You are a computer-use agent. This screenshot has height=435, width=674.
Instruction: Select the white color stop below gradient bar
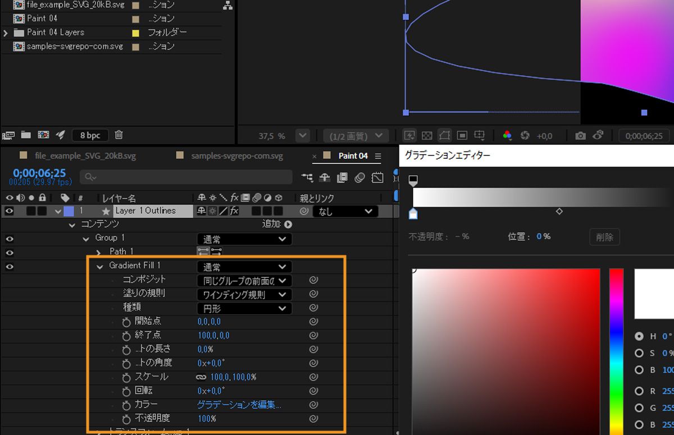(x=413, y=214)
